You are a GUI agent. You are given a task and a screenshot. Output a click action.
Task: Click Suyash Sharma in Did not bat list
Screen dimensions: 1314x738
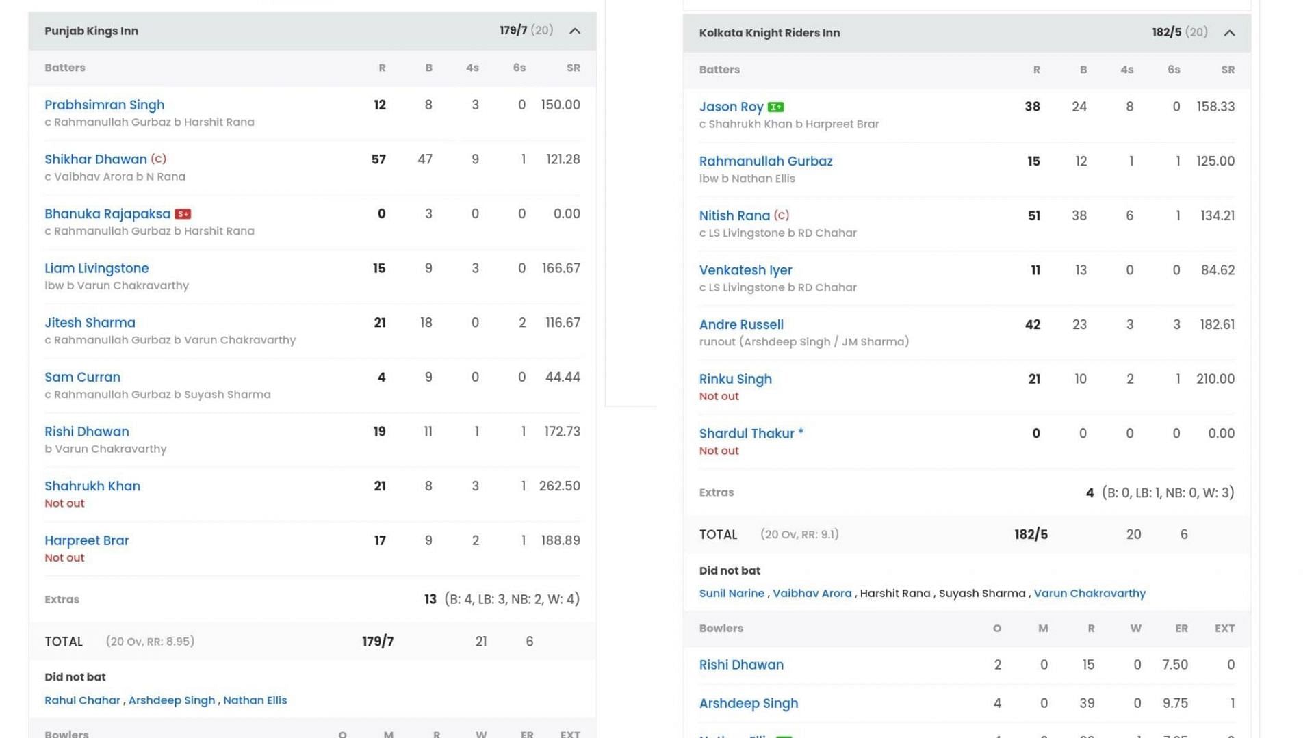pos(982,594)
